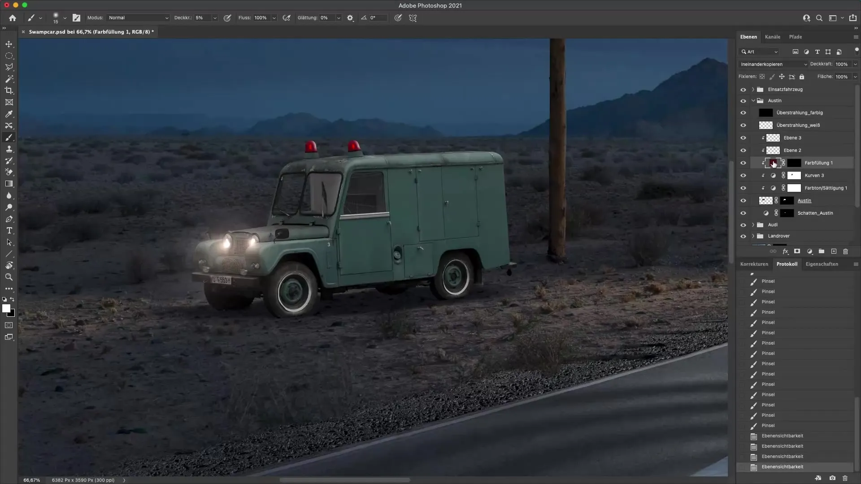This screenshot has height=484, width=861.
Task: Click the add layer mask icon
Action: (x=797, y=251)
